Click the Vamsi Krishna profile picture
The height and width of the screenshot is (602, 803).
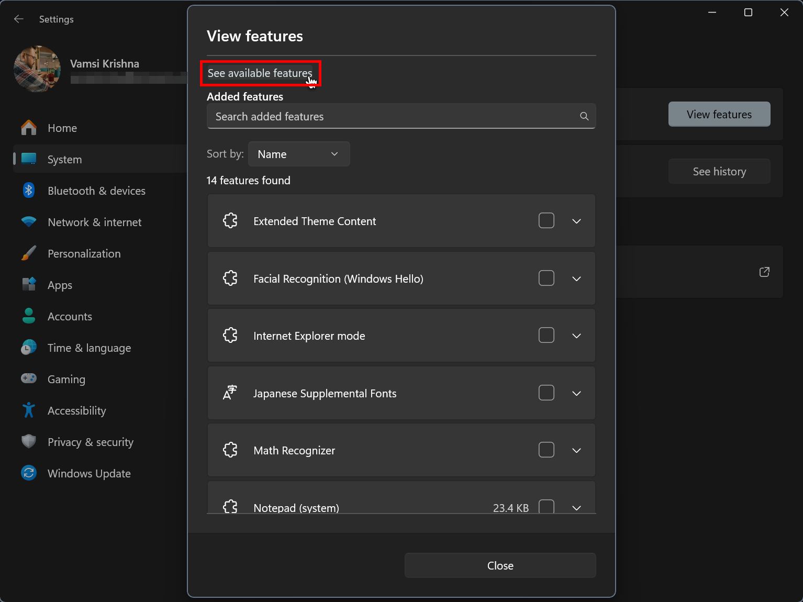(37, 69)
